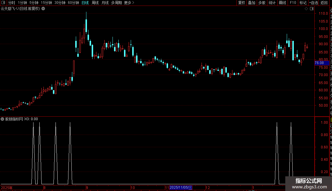
Task: Add stock via +自选 button
Action: pyautogui.click(x=313, y=3)
